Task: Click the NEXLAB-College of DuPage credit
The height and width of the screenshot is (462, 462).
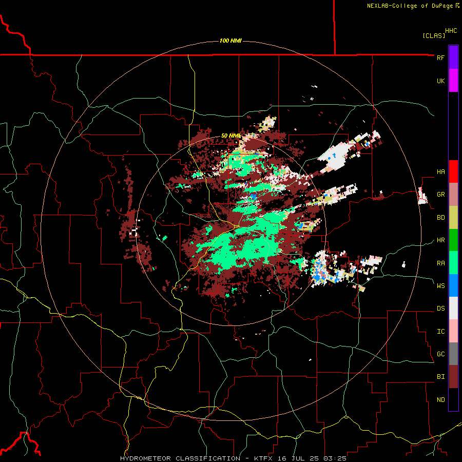Action: pyautogui.click(x=410, y=6)
